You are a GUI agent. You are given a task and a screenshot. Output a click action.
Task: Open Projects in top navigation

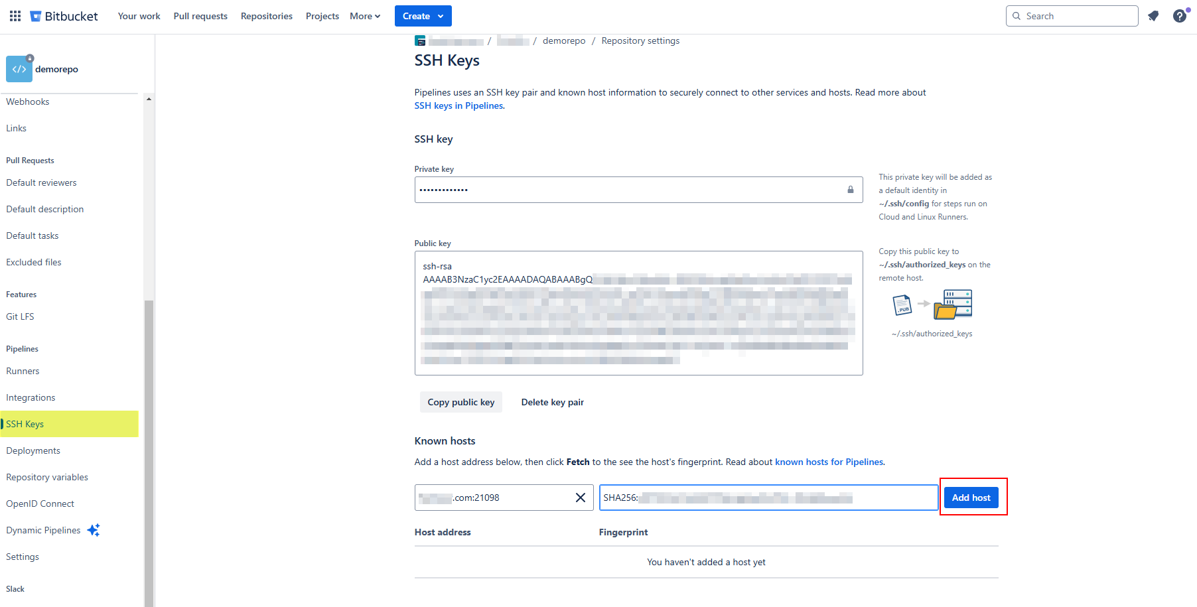(322, 16)
